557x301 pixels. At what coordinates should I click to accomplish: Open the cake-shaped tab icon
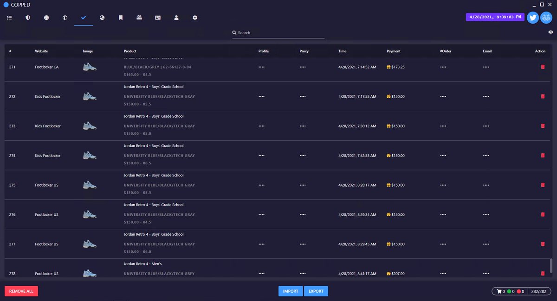point(139,18)
